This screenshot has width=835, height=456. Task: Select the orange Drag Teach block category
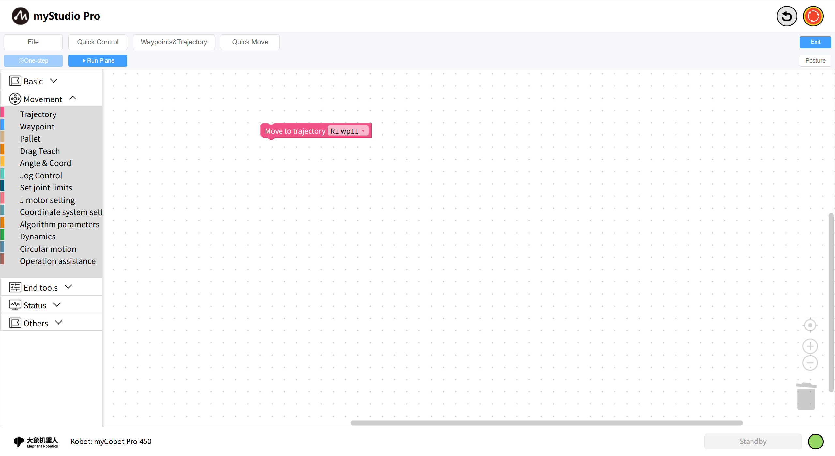tap(40, 151)
